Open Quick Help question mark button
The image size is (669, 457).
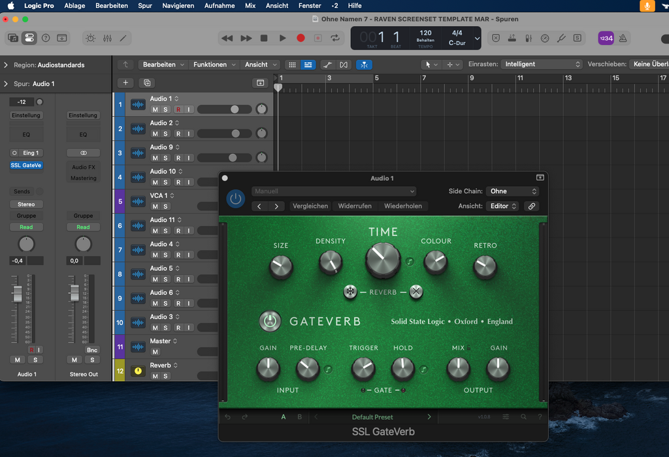click(x=46, y=38)
